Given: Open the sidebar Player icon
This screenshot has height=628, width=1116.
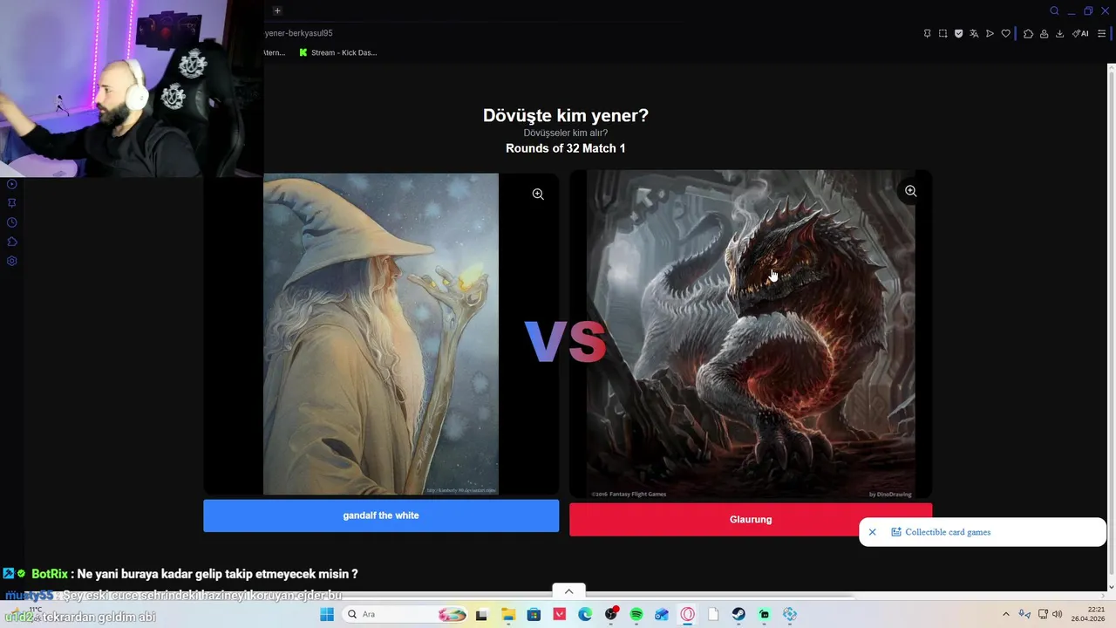Looking at the screenshot, I should tap(12, 184).
